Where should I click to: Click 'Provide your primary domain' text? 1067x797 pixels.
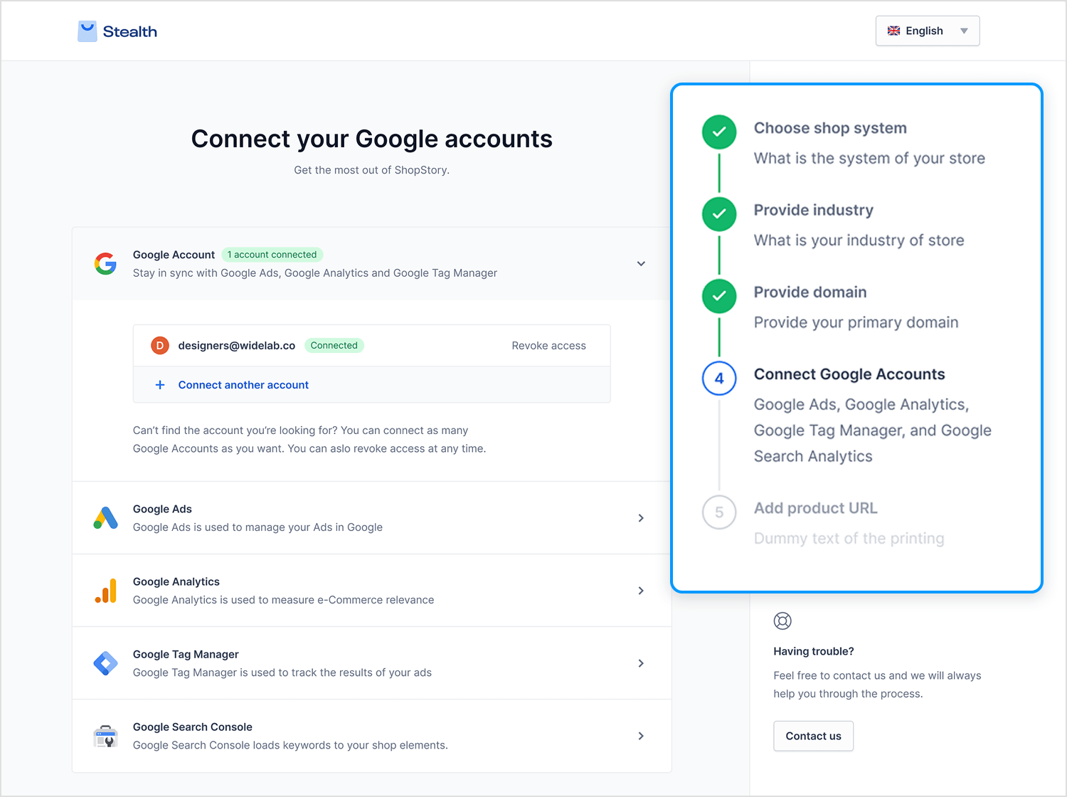(856, 322)
